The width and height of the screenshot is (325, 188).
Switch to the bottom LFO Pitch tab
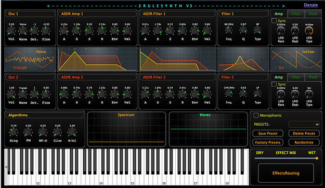[x=313, y=77]
